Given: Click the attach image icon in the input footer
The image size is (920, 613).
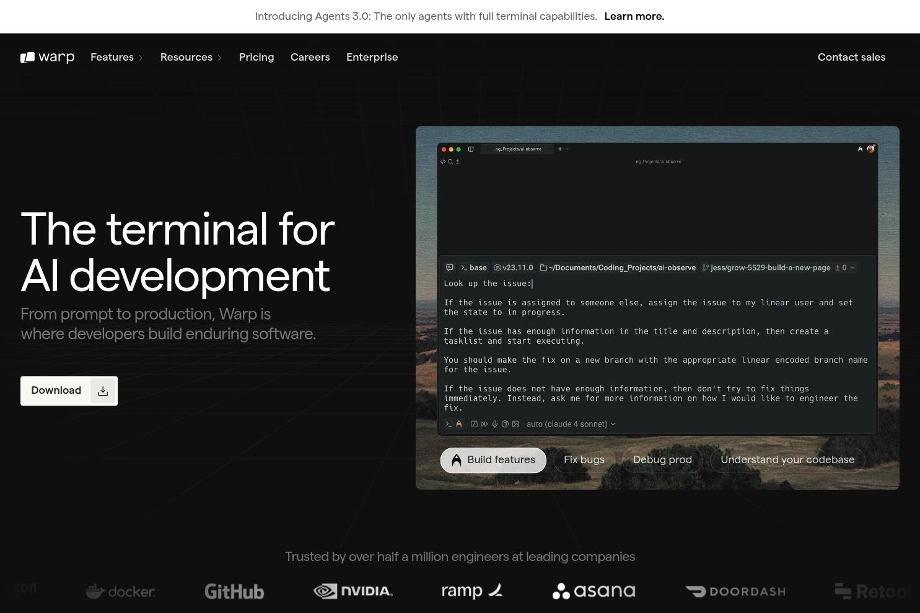Looking at the screenshot, I should (x=515, y=424).
